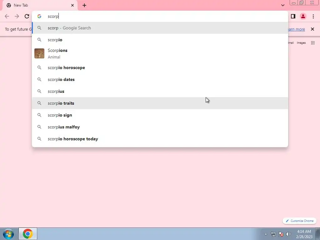This screenshot has width=320, height=240.
Task: Click the clock showing 4:14 AM
Action: pos(304,234)
